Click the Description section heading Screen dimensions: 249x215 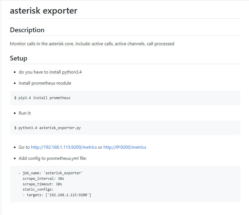coord(27,30)
